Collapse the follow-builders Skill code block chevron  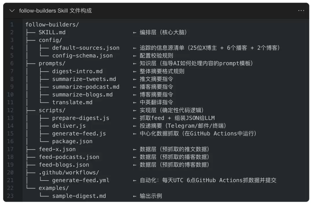point(12,11)
